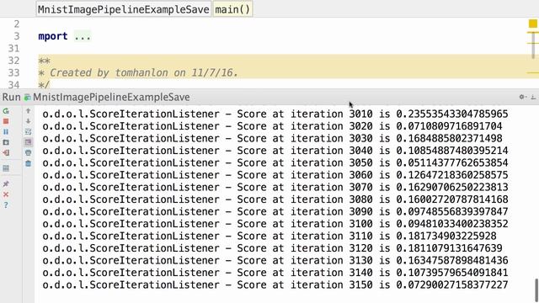Click the editor vertical scrollbar

(x=533, y=45)
